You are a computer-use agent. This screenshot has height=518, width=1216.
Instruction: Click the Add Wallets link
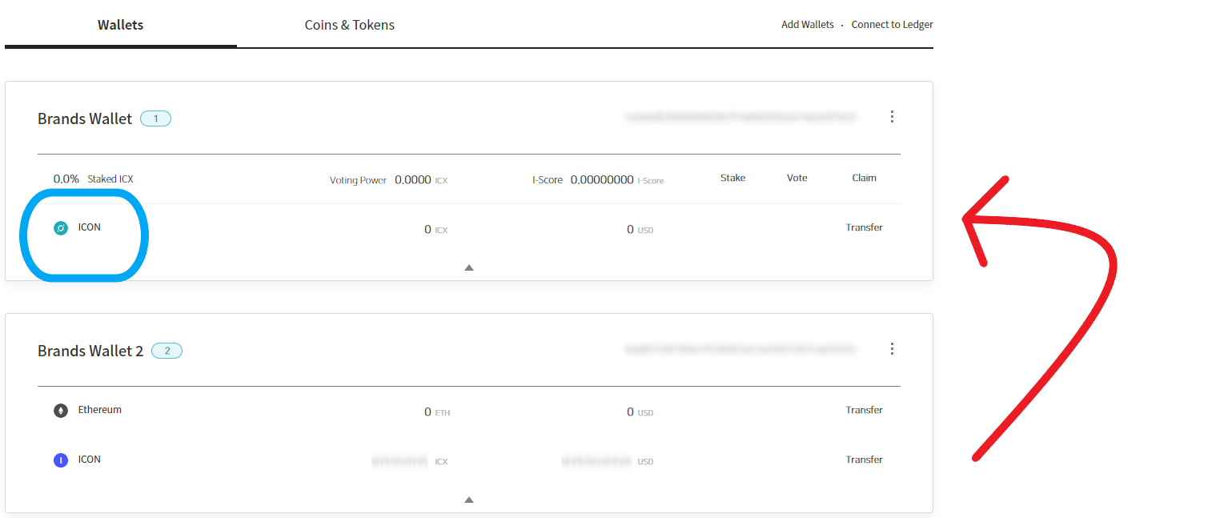[x=808, y=25]
